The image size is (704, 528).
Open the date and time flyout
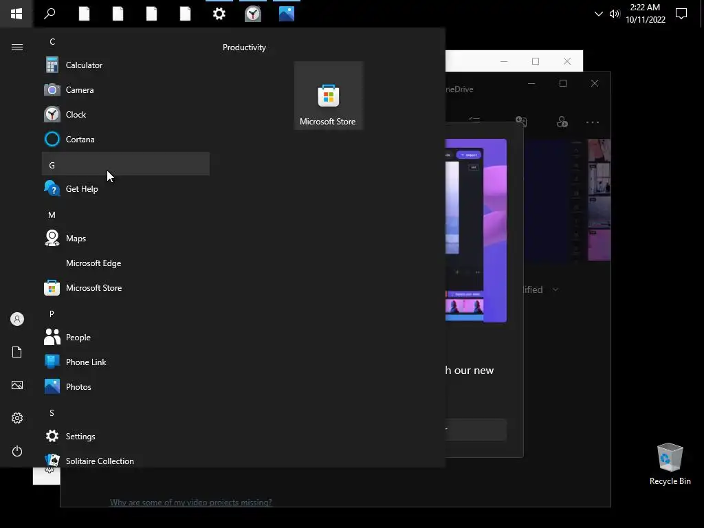point(645,14)
